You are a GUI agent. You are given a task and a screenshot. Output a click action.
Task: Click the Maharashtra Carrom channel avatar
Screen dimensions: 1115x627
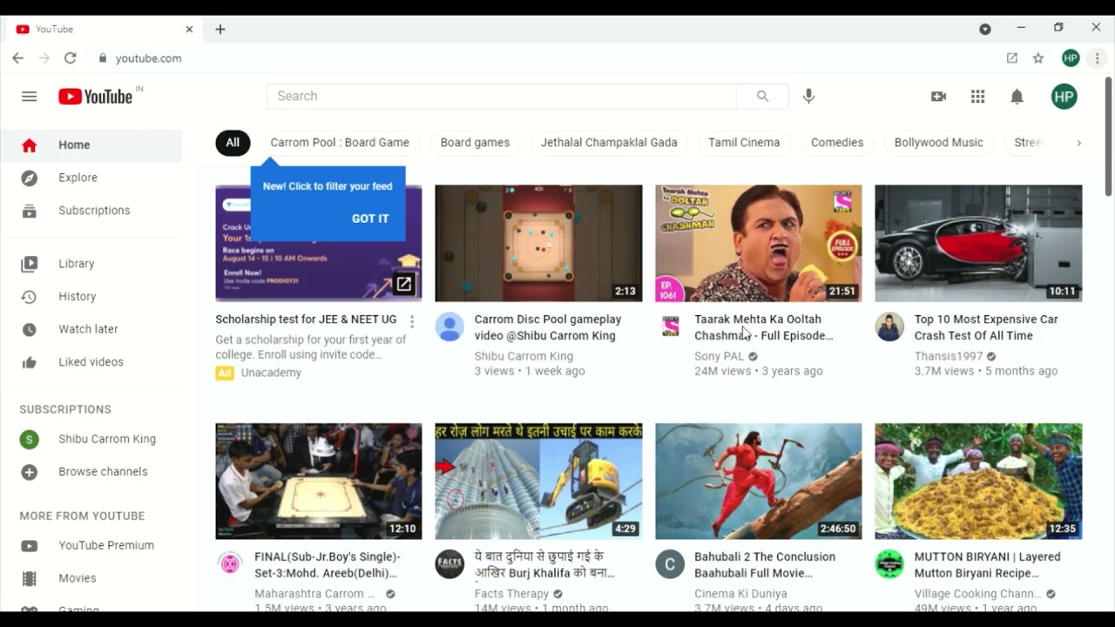pos(230,563)
